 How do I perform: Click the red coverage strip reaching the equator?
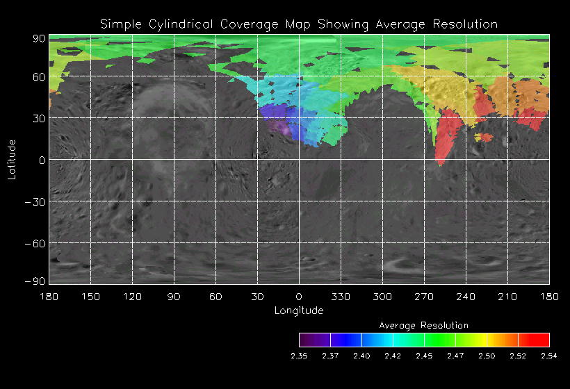coord(445,142)
